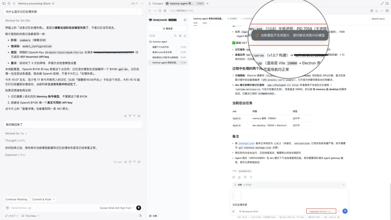Viewport: 391px width, 220px height.
Task: Go back in embedded browser
Action: point(150,11)
